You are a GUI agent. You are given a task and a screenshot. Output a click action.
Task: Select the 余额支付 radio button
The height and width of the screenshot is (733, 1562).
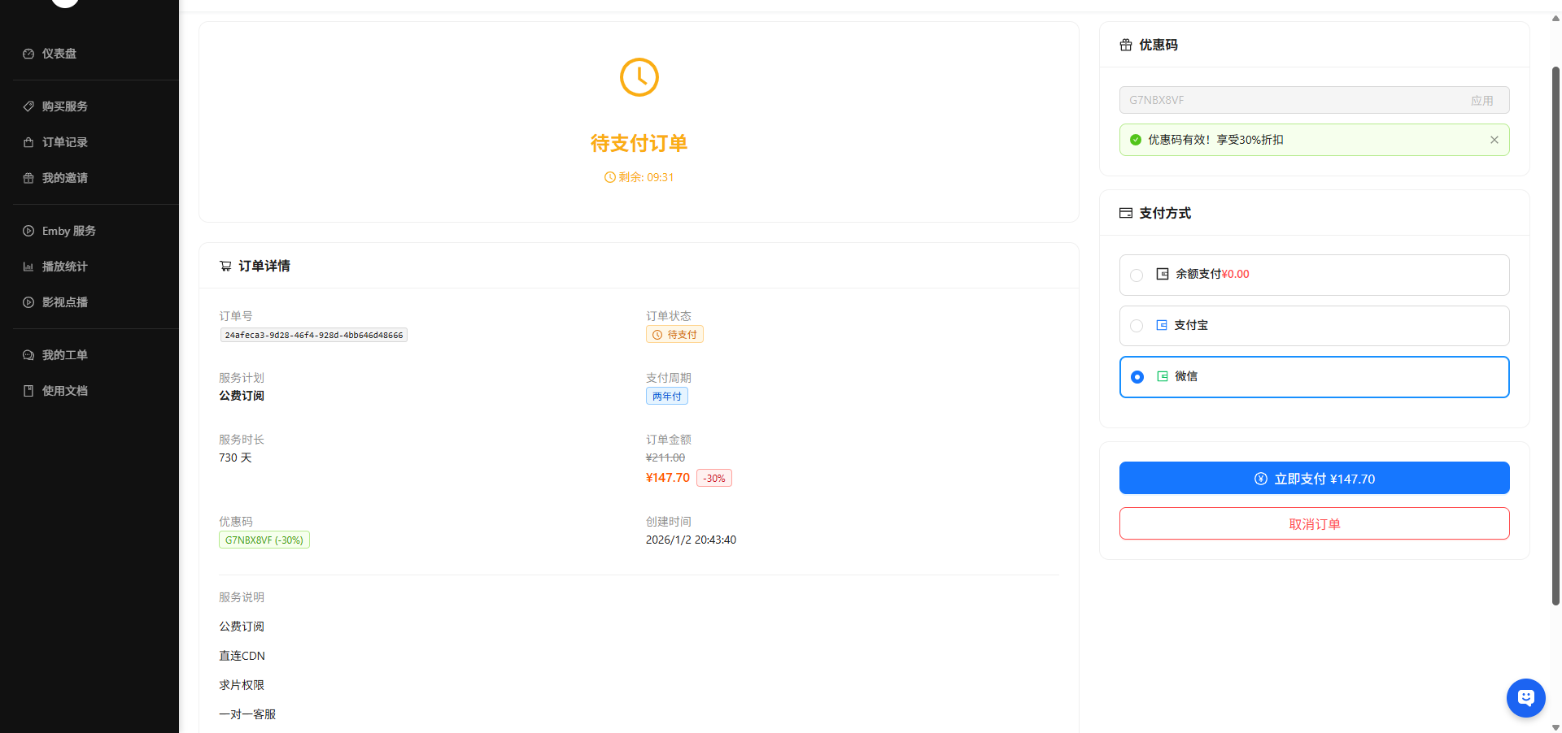click(1137, 275)
